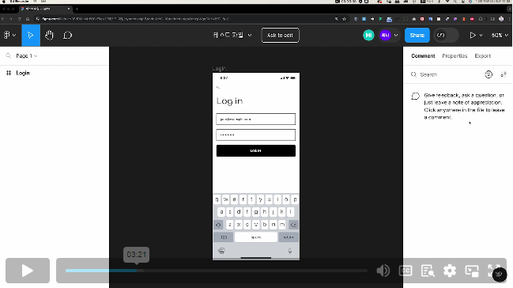This screenshot has width=513, height=288.
Task: Click the Ask to edit button
Action: (x=280, y=35)
